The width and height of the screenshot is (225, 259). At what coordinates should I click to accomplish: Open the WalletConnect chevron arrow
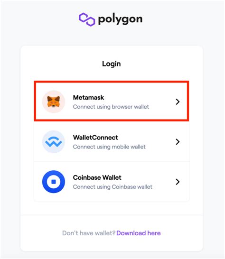(x=178, y=142)
